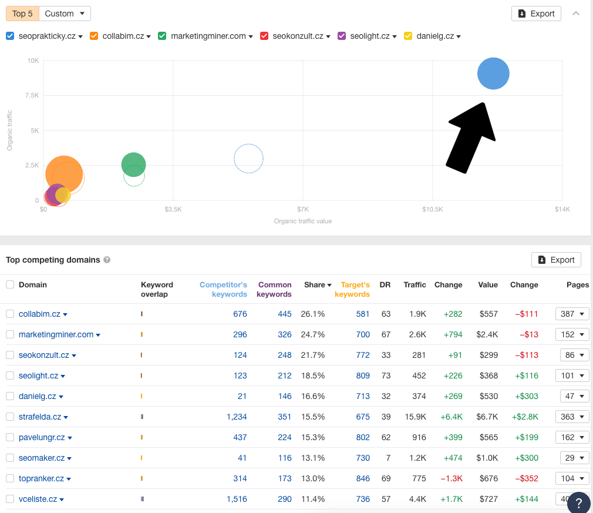Open the topranker.cz domain link
The image size is (593, 513).
pyautogui.click(x=41, y=478)
